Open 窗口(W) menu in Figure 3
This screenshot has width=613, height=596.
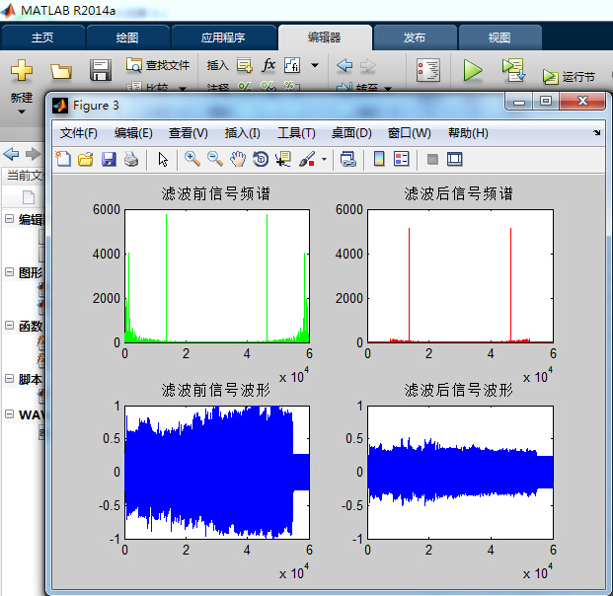[x=409, y=133]
